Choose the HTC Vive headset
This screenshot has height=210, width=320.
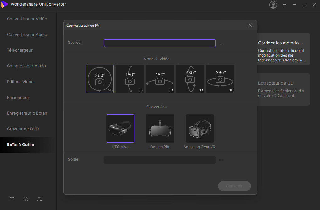click(120, 128)
